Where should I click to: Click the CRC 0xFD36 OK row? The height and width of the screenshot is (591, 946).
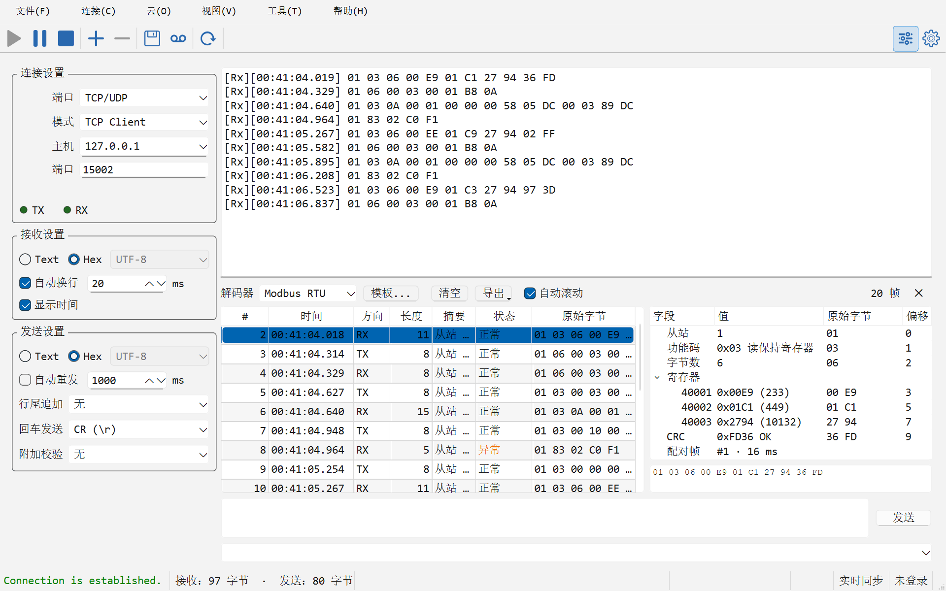790,437
